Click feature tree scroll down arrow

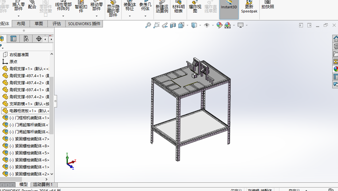[52, 174]
